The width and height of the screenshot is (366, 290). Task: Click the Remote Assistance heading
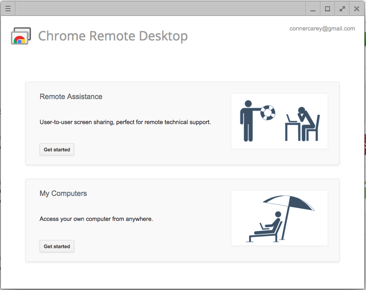click(x=71, y=96)
